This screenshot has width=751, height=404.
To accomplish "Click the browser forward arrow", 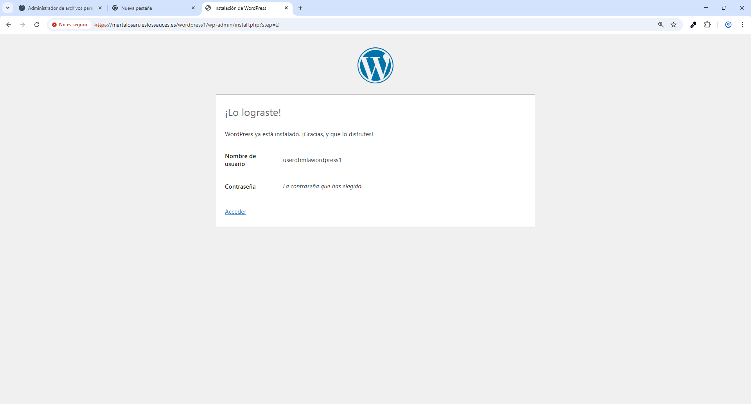I will pos(23,25).
